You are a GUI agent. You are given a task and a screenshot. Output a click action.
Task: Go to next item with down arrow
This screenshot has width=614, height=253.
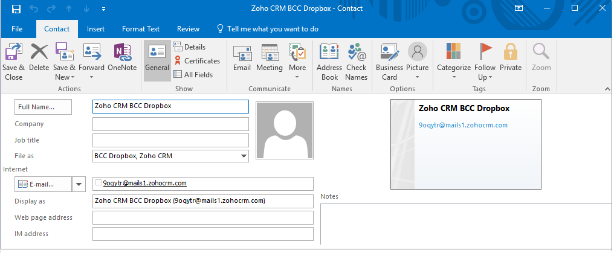[x=86, y=8]
